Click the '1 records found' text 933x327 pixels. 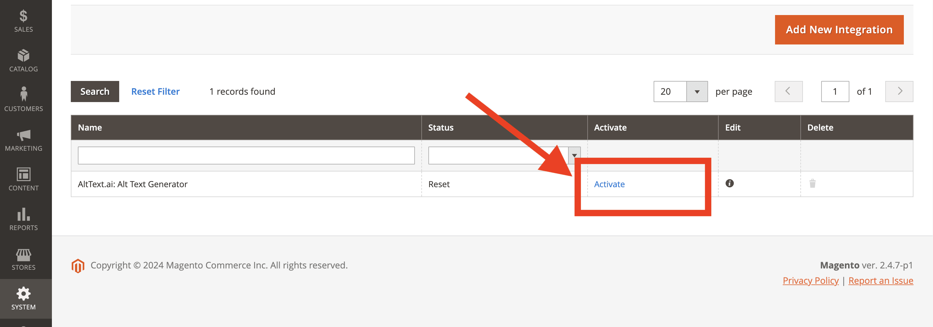[x=242, y=92]
